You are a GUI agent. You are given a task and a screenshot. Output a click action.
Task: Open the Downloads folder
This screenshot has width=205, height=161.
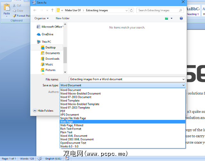pyautogui.click(x=50, y=59)
